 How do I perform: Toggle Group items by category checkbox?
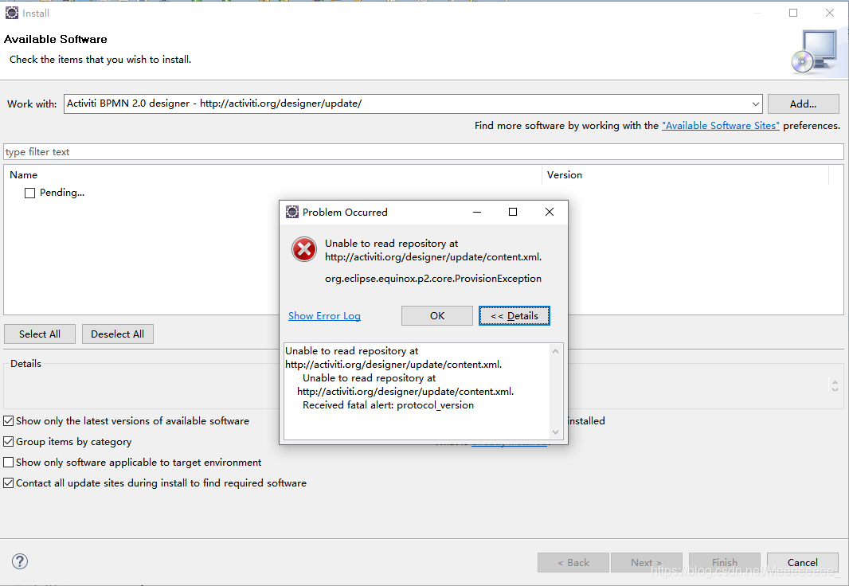tap(9, 442)
